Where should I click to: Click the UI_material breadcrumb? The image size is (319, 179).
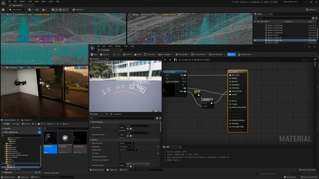click(185, 60)
